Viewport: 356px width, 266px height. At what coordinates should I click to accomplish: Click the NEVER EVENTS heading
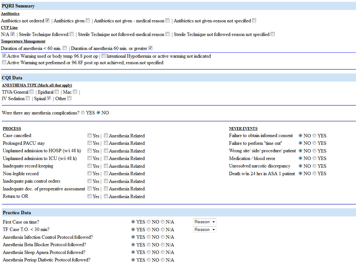click(243, 129)
